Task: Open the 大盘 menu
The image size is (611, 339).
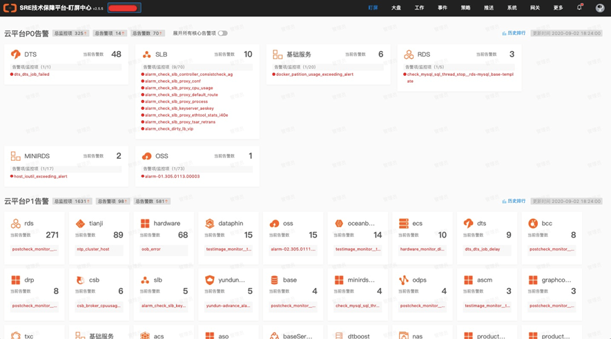Action: coord(396,8)
